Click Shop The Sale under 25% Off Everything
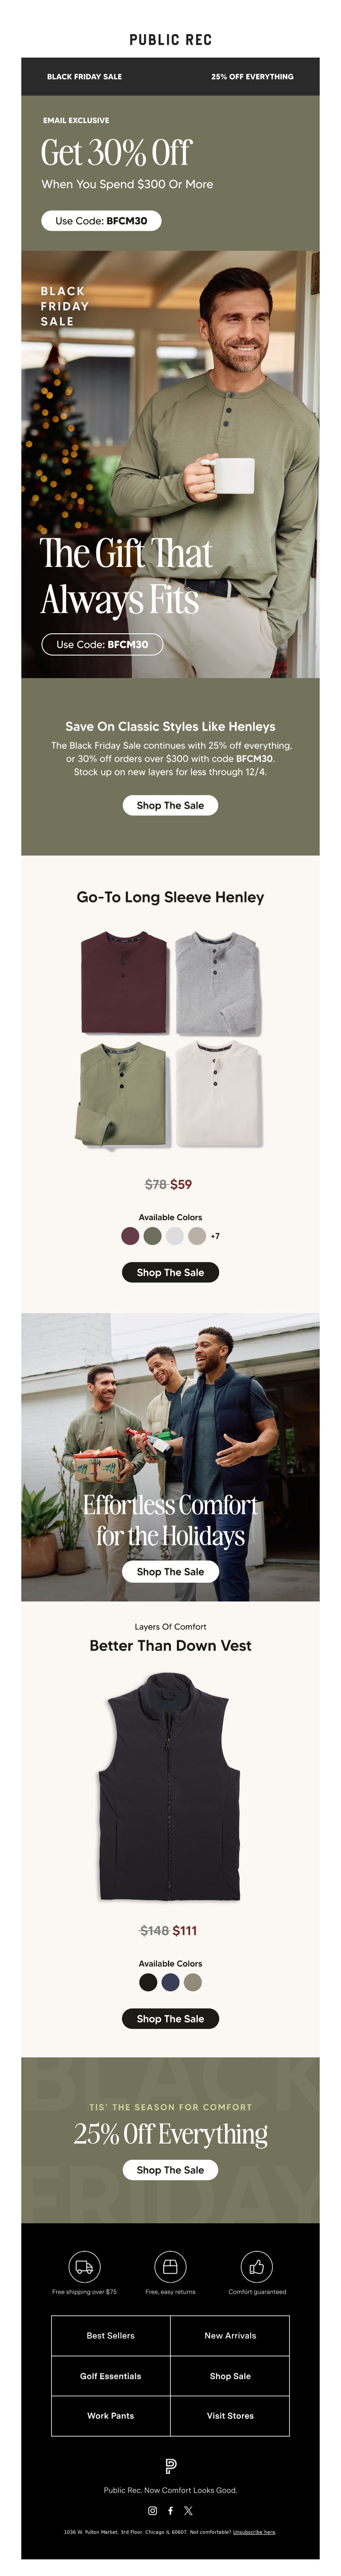This screenshot has width=341, height=2576. 170,2169
